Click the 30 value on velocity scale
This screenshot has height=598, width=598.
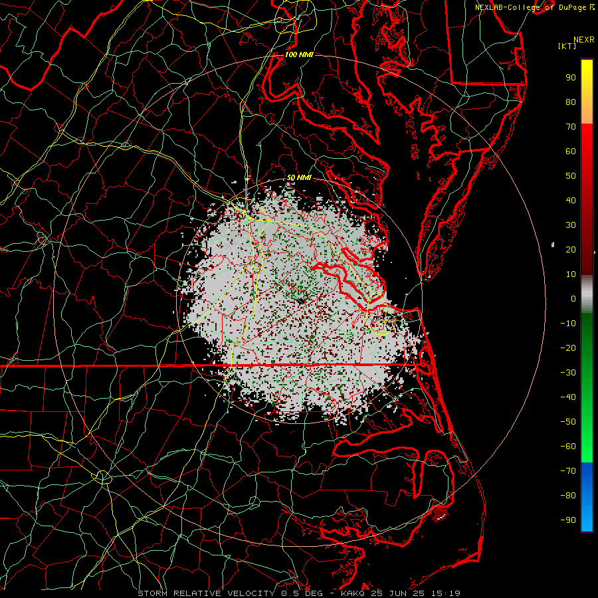click(x=571, y=225)
